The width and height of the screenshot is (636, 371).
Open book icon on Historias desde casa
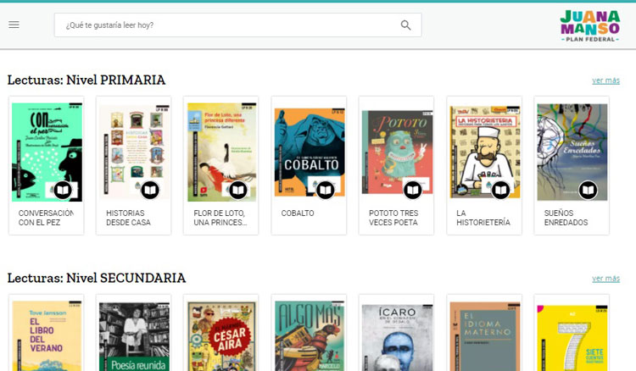pyautogui.click(x=150, y=190)
